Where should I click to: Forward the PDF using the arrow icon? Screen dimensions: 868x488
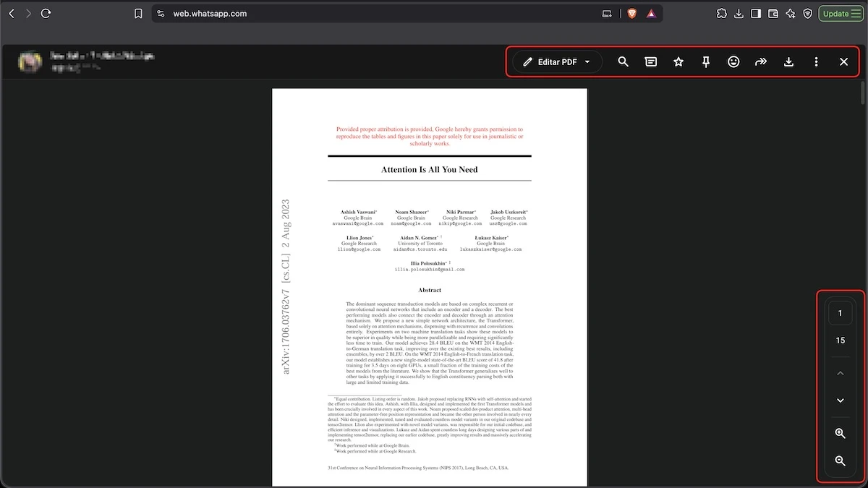point(761,62)
